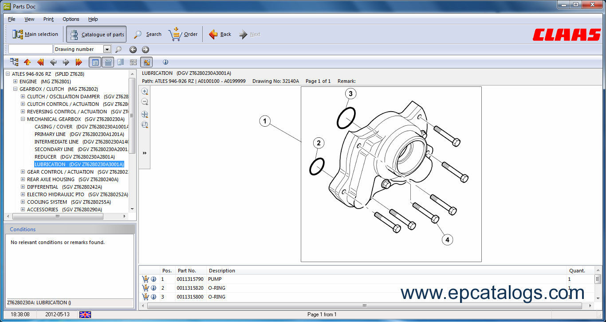Show info for PUMP row
This screenshot has width=606, height=322.
pyautogui.click(x=153, y=279)
